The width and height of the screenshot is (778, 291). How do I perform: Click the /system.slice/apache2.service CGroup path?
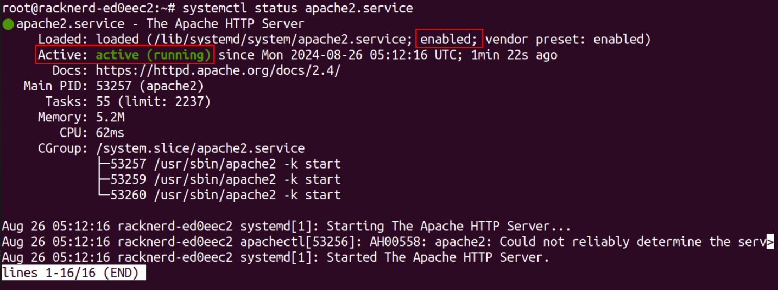(x=200, y=148)
